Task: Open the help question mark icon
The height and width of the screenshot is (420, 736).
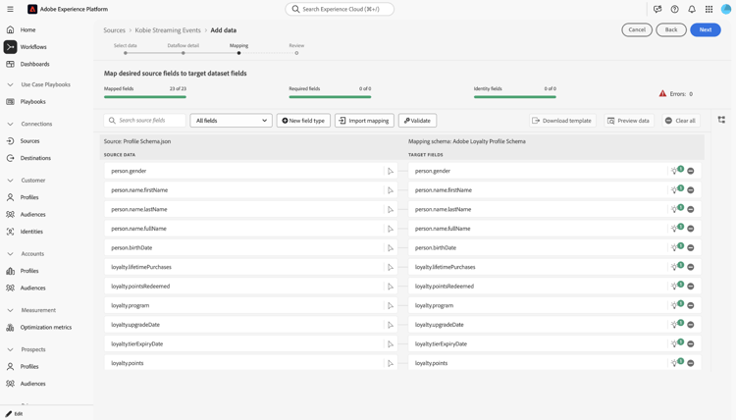Action: tap(674, 9)
